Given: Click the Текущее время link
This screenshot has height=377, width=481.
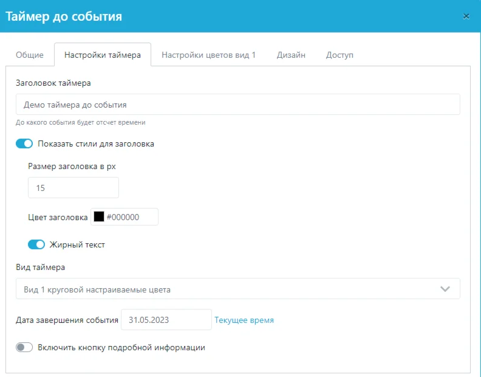Looking at the screenshot, I should (x=244, y=320).
